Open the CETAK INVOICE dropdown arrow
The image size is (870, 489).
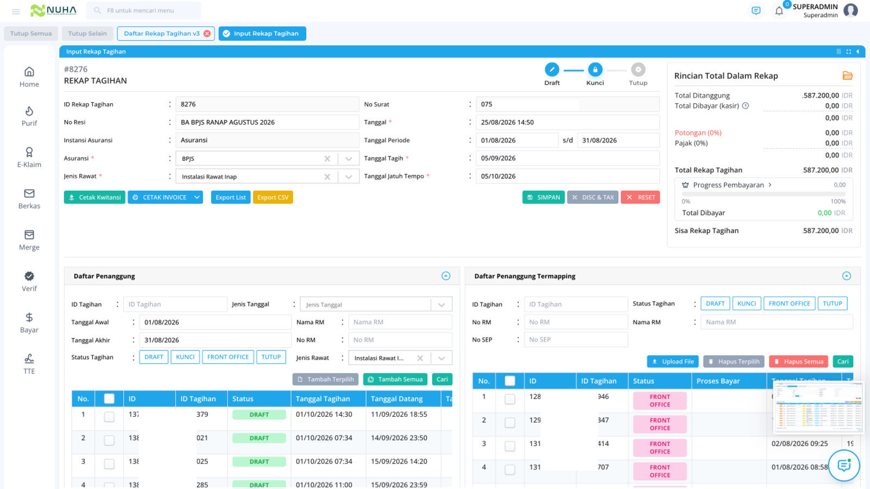coord(197,197)
